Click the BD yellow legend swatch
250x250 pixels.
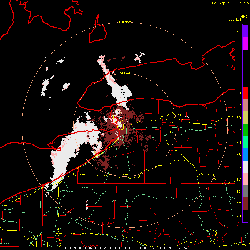pos(245,118)
